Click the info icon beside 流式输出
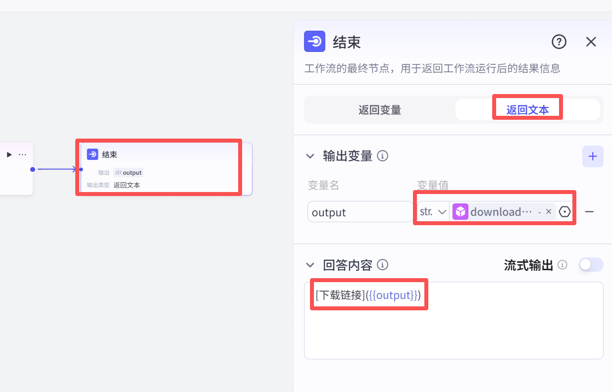 tap(562, 265)
